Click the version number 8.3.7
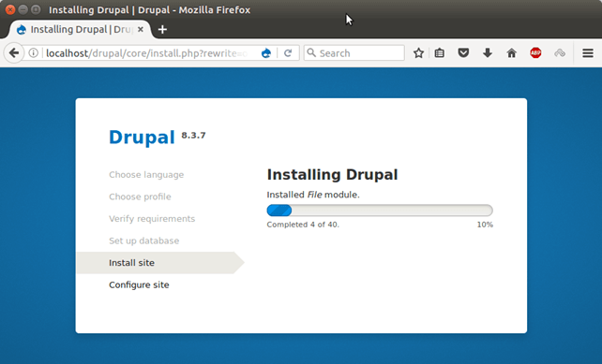 point(193,136)
